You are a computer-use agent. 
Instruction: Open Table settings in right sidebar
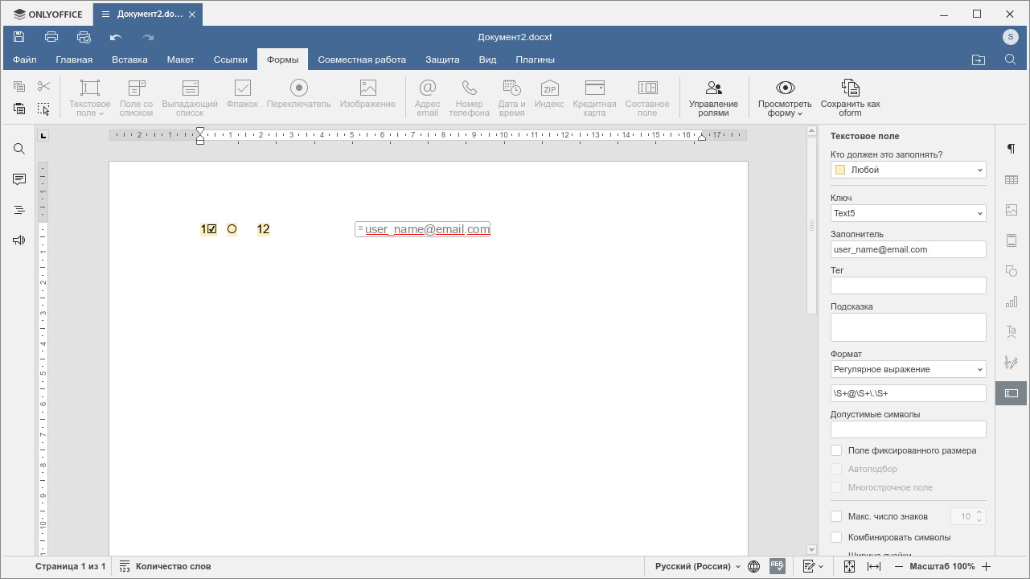(1012, 179)
